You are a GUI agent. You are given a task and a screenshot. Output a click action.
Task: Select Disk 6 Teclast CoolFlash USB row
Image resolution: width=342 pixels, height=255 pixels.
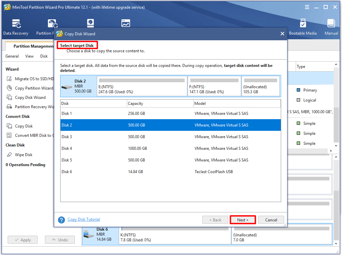[171, 171]
